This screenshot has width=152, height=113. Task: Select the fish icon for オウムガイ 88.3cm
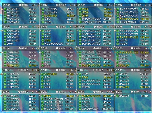pos(117,96)
